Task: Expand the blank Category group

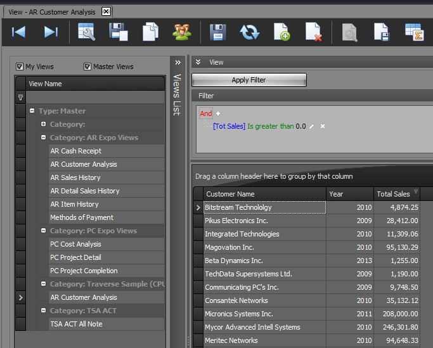Action: click(x=43, y=124)
